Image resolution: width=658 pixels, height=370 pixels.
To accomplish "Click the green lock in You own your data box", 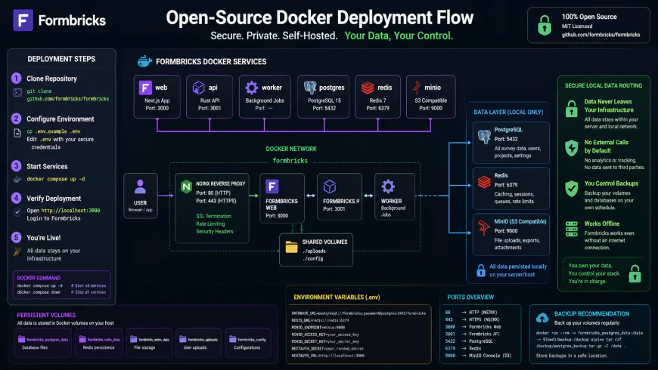I will click(635, 273).
